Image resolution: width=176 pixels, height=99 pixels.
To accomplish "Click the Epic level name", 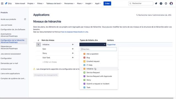I will coord(44,49).
